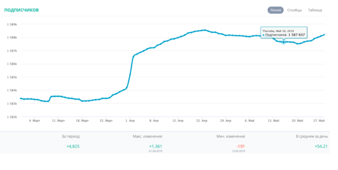The height and width of the screenshot is (170, 338).
Task: Click the 13. Май x-axis label
Action: [274, 121]
